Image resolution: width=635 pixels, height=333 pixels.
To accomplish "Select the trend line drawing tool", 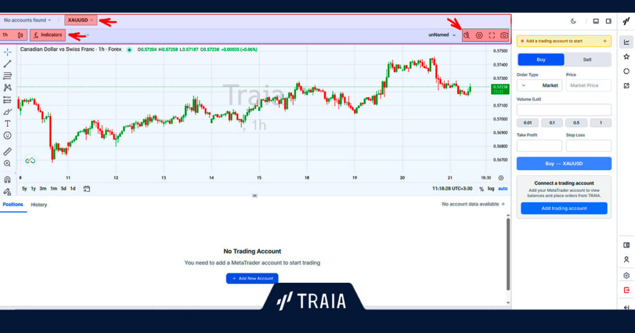I will click(x=7, y=64).
